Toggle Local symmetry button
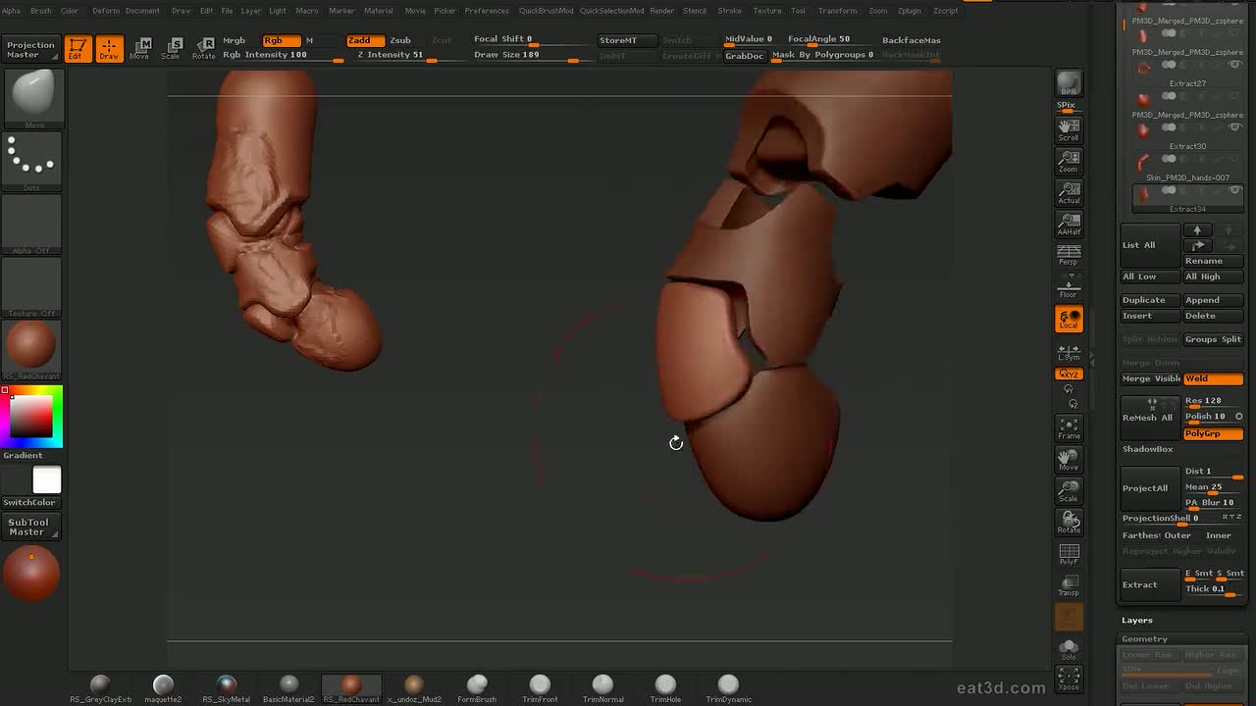Image resolution: width=1256 pixels, height=706 pixels. 1069,319
